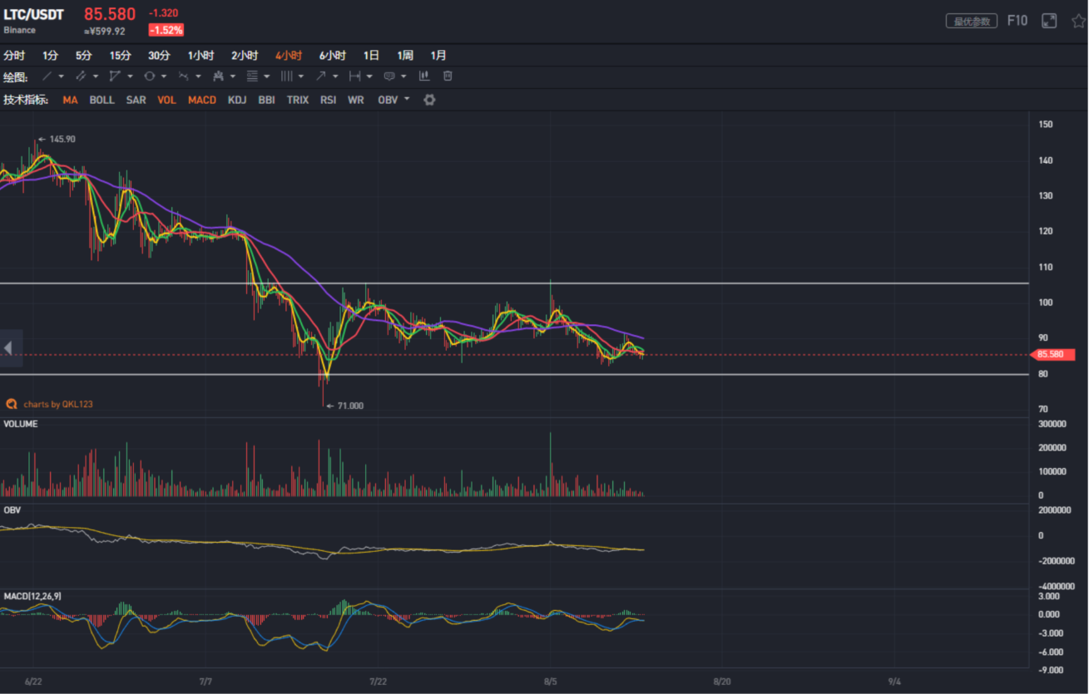Expand the OBV indicator dropdown arrow
Screen dimensions: 1089x694
[x=407, y=100]
